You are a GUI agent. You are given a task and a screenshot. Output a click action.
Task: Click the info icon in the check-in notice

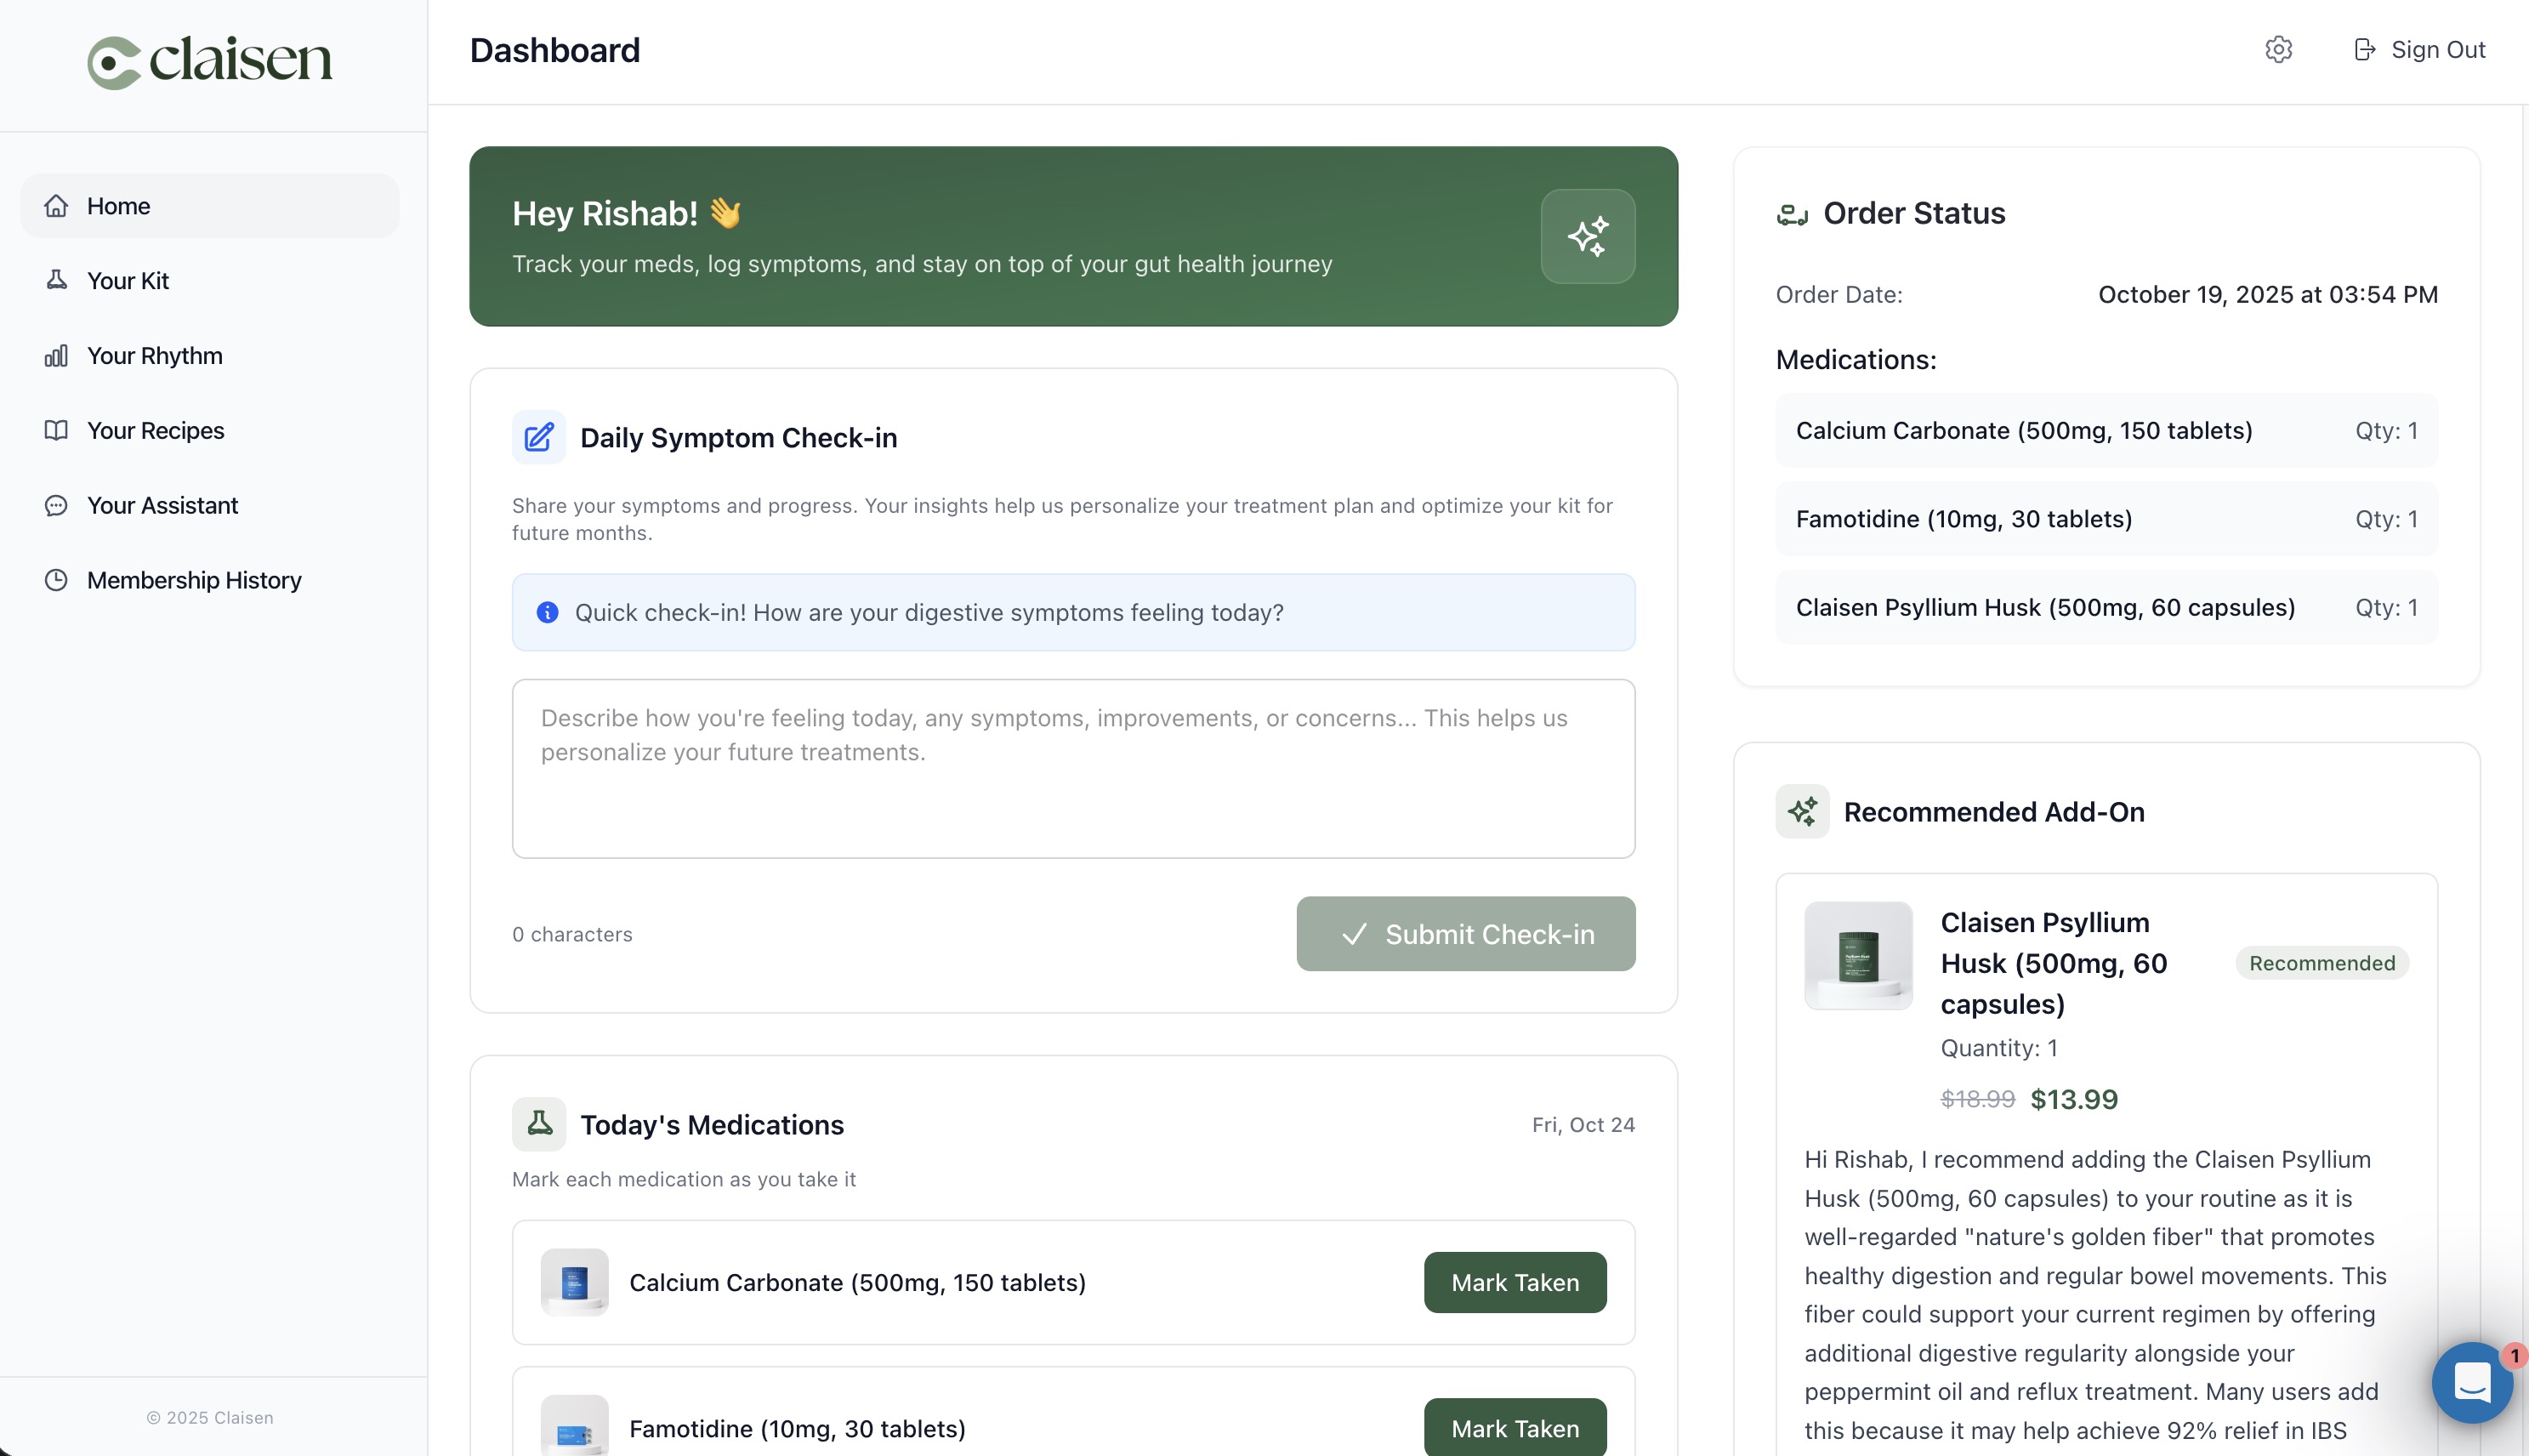click(547, 612)
